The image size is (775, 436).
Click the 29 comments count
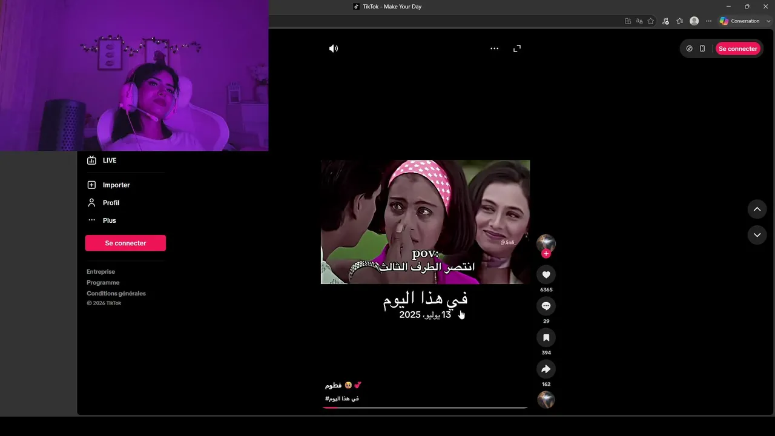click(546, 322)
